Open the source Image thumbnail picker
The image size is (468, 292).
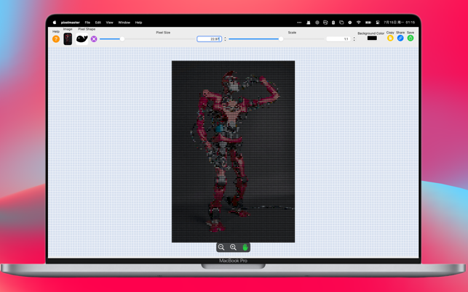(x=68, y=38)
